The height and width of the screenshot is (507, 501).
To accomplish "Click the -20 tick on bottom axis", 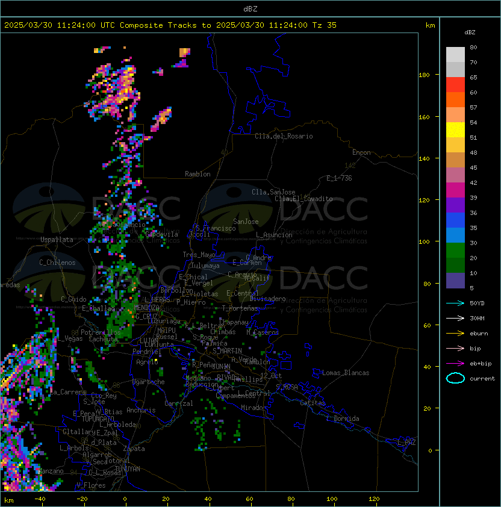I will tap(82, 499).
